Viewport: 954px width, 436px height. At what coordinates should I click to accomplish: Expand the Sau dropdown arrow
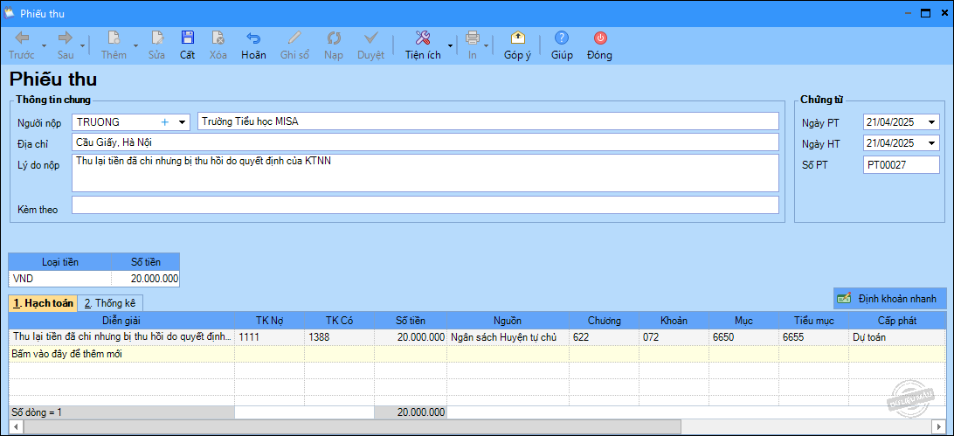coord(82,45)
